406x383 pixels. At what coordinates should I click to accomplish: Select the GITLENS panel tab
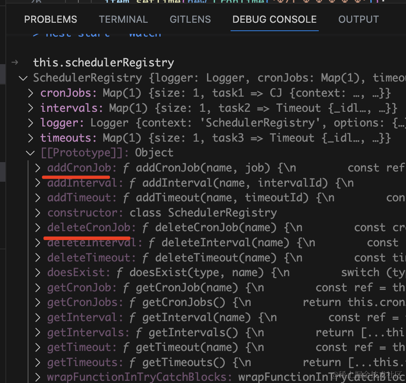click(x=190, y=20)
